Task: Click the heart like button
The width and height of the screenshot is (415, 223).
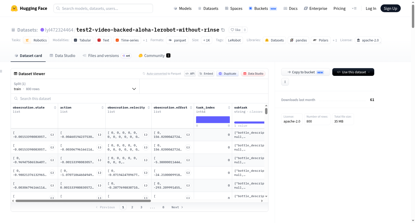Action: pos(236,30)
